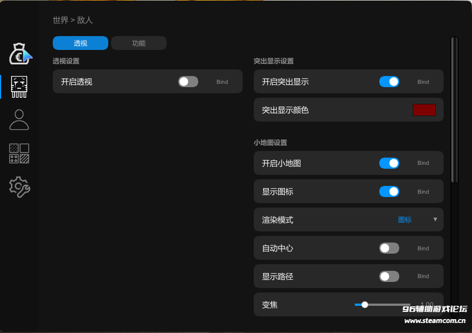This screenshot has width=472, height=333.
Task: Open the gear wrench settings icon
Action: (x=19, y=187)
